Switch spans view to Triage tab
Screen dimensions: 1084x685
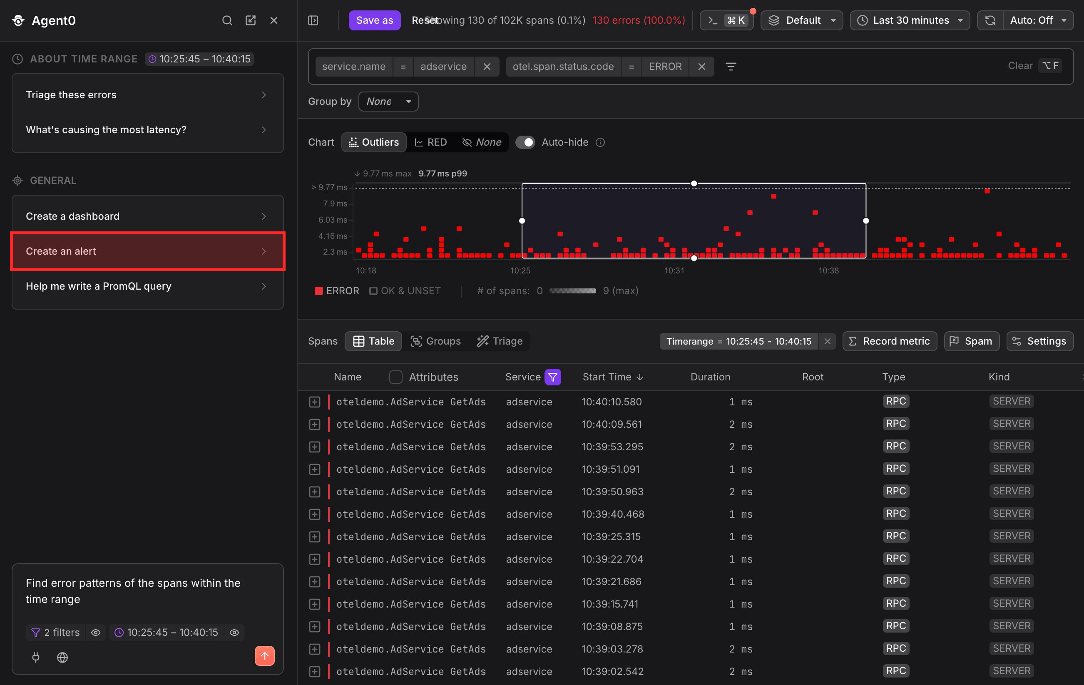coord(500,341)
